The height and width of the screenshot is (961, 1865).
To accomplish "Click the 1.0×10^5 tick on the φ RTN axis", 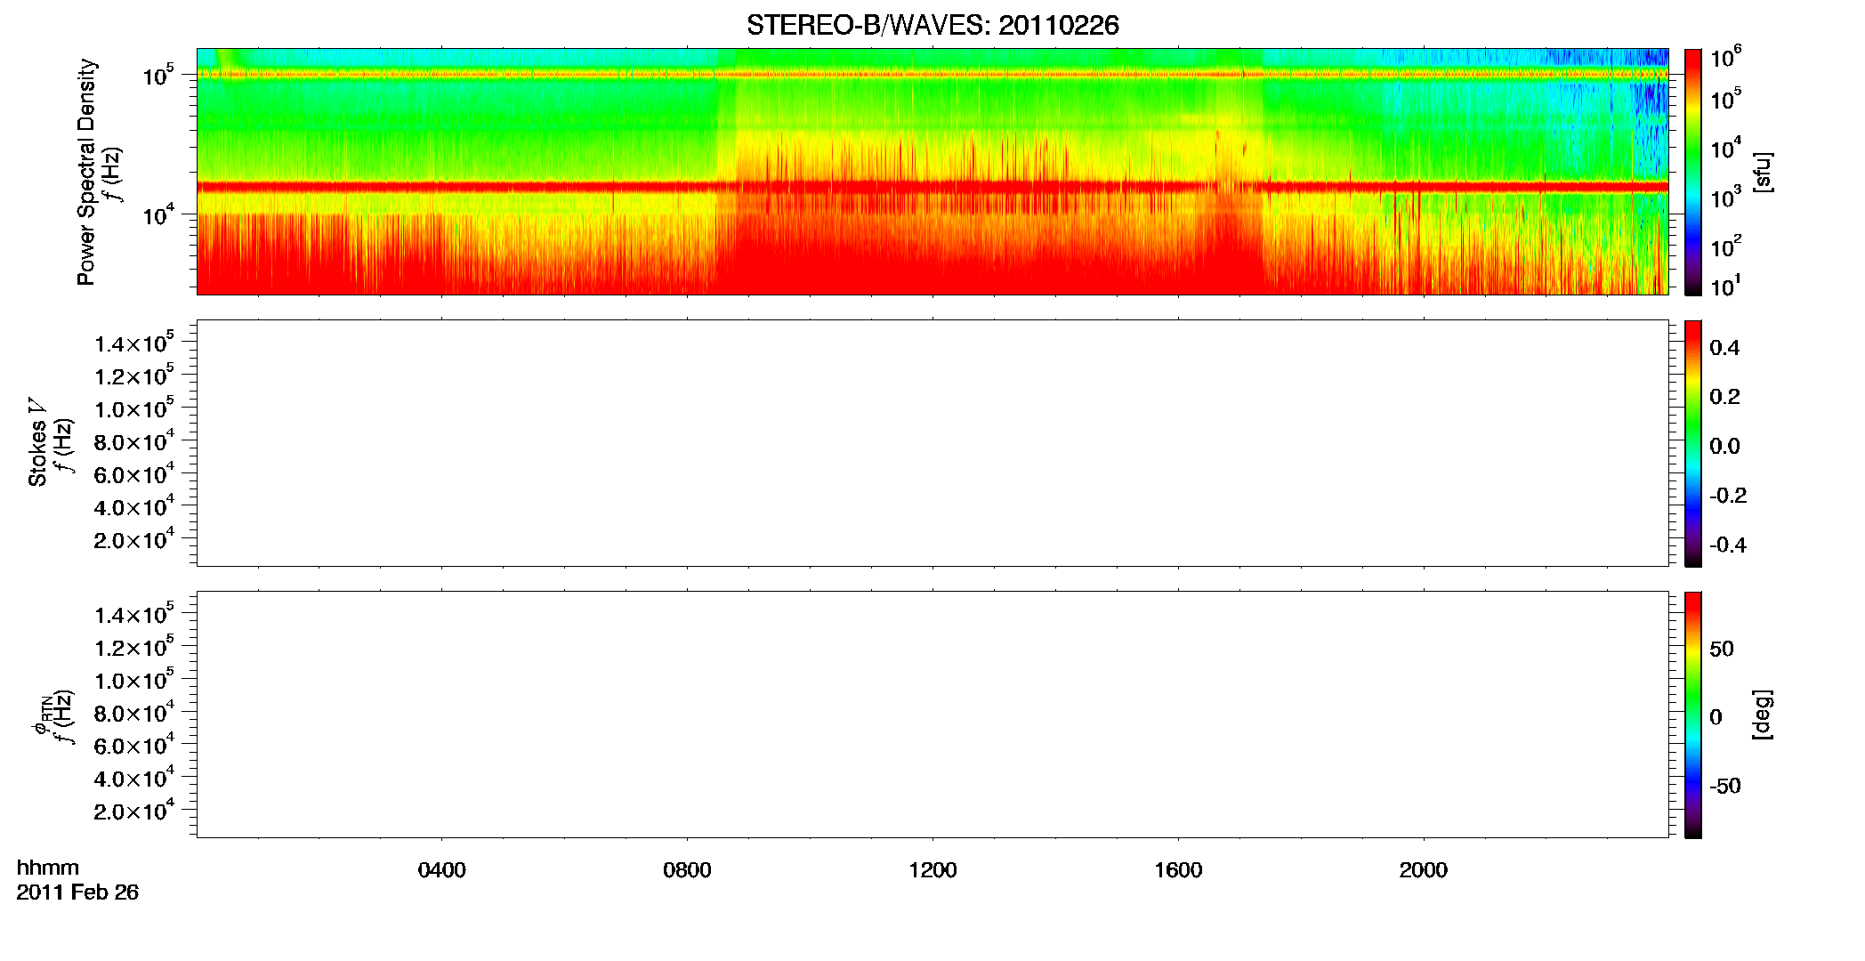I will 133,680.
